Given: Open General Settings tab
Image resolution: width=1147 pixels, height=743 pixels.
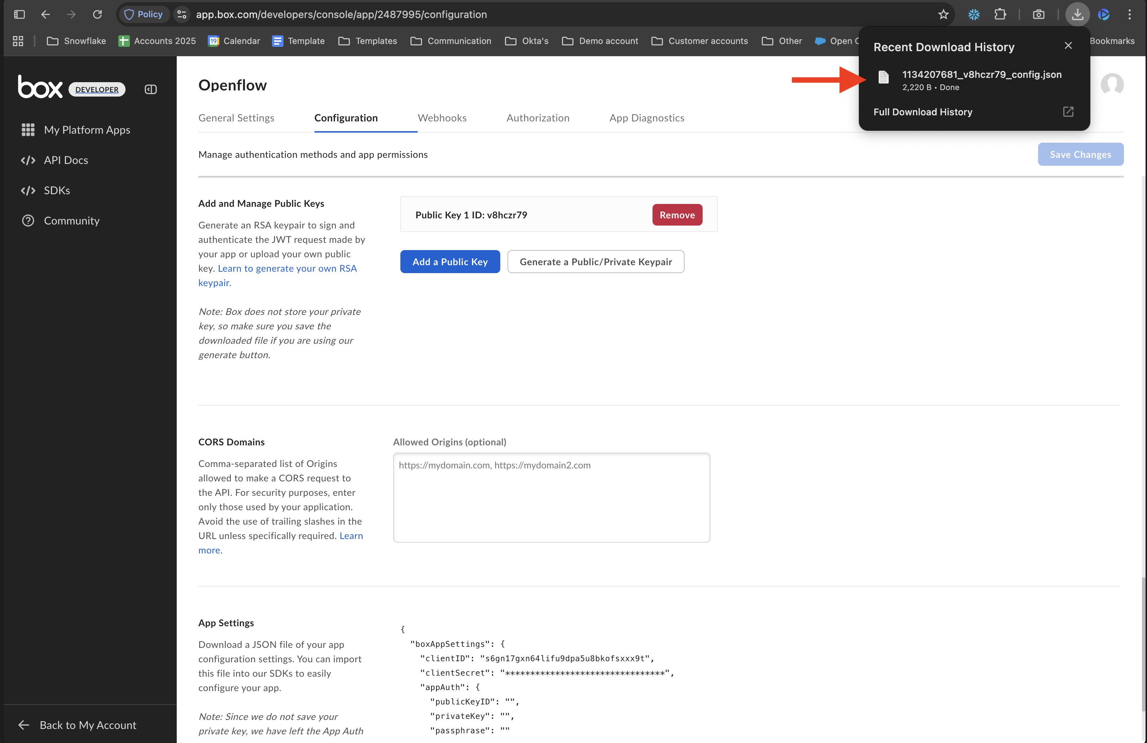Looking at the screenshot, I should pos(236,118).
